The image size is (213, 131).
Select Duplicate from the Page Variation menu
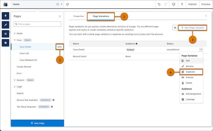pyautogui.click(x=190, y=72)
